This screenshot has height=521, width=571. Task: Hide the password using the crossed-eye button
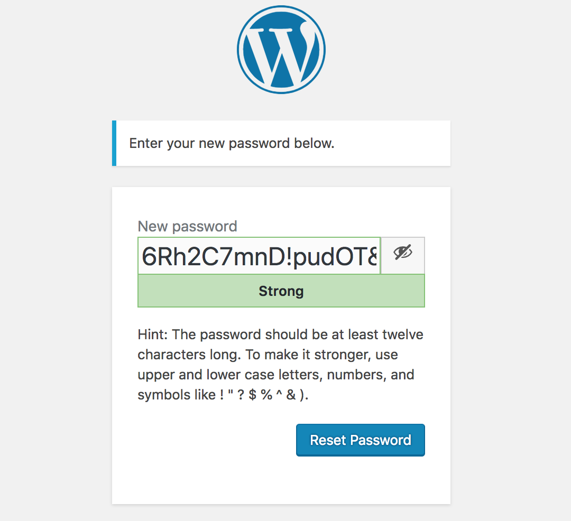coord(403,255)
